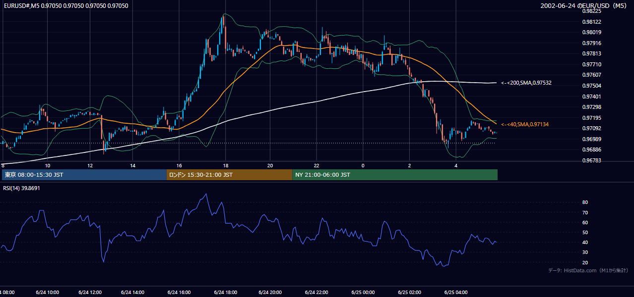Click price axis value 0.98019

[591, 32]
